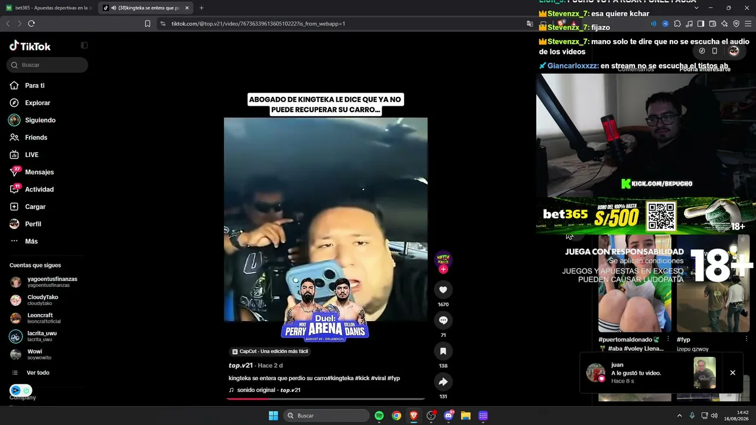Follow creator via the red plus badge
This screenshot has height=425, width=756.
(x=443, y=269)
